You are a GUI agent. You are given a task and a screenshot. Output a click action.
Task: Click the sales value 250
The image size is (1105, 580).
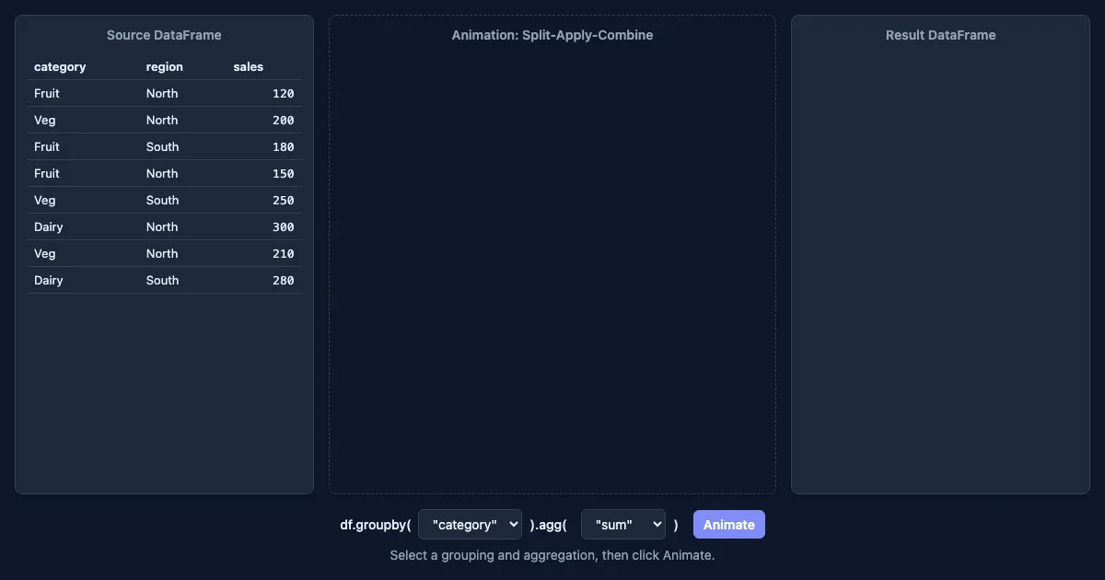click(x=284, y=201)
